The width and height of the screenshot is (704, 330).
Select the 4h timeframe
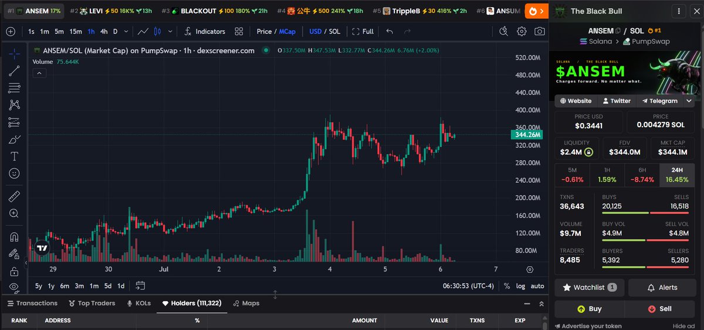point(104,32)
